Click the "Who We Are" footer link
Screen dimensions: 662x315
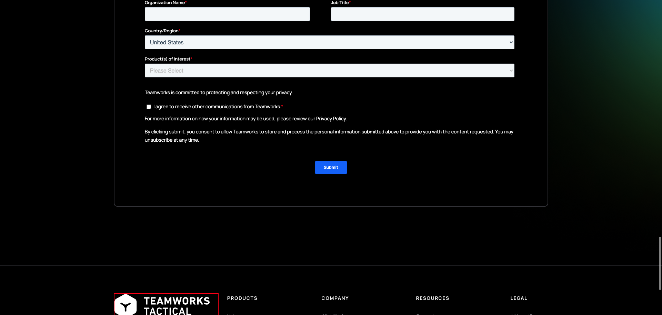pyautogui.click(x=334, y=314)
